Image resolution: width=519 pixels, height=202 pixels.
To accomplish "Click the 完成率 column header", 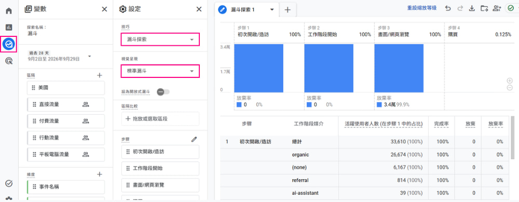I will pyautogui.click(x=442, y=124).
